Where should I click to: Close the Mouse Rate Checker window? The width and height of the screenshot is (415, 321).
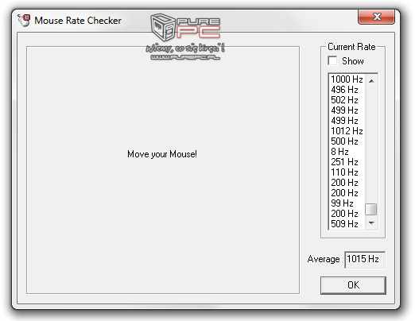point(376,17)
